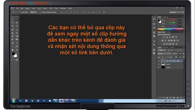This screenshot has width=195, height=110.
Task: Add a Brightness/Contrast adjustment
Action: tap(164, 37)
